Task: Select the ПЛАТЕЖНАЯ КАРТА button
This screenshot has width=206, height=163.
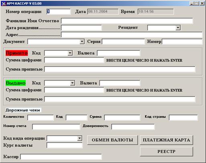Action: [x=166, y=140]
